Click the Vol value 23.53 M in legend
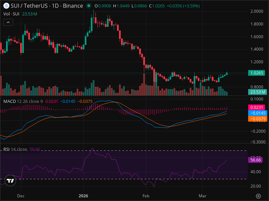Viewport: 269px width, 201px height. pos(30,14)
